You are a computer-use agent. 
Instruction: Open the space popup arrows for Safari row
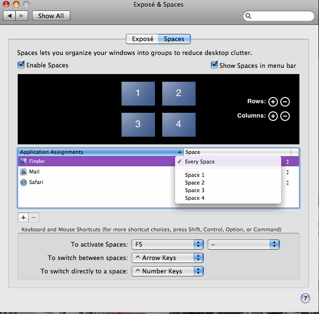click(x=287, y=183)
